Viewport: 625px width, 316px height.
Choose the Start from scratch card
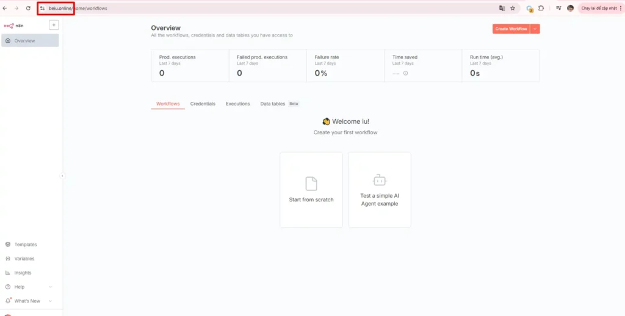(311, 190)
